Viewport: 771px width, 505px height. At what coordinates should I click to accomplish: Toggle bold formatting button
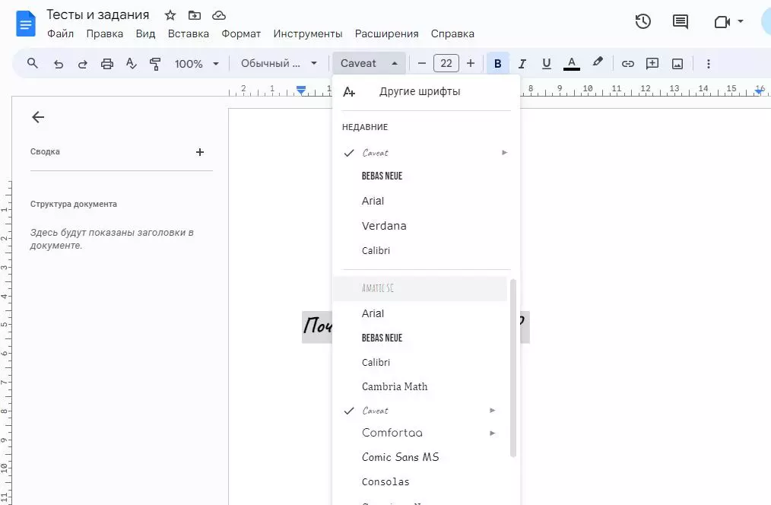[497, 64]
